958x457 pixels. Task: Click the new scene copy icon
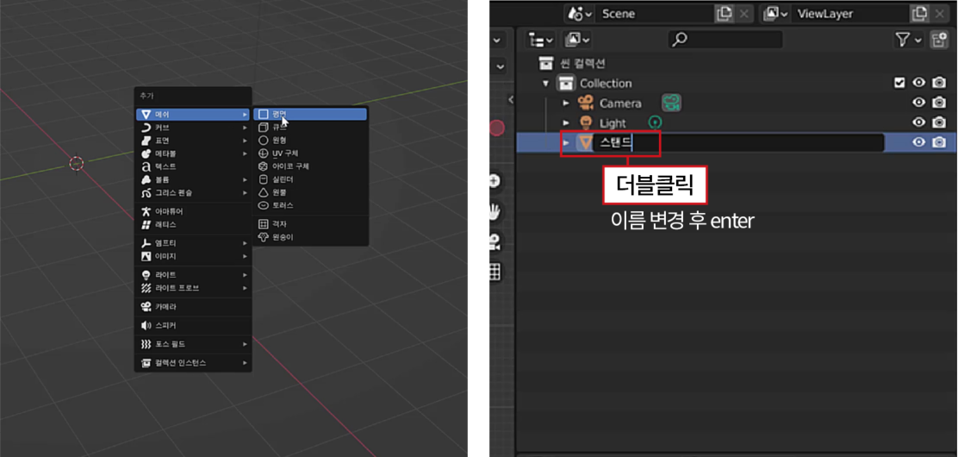725,14
